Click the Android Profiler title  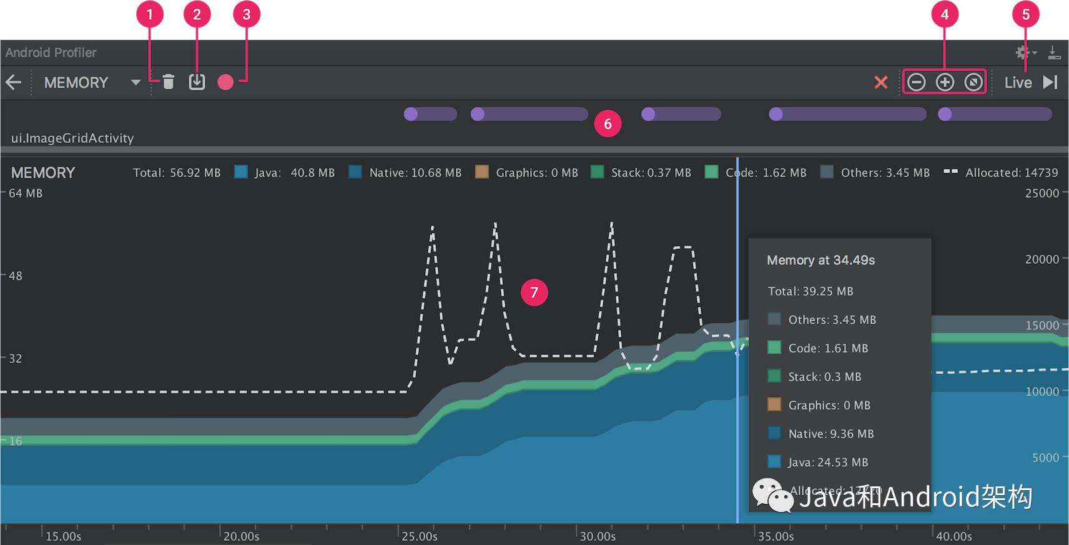tap(51, 52)
